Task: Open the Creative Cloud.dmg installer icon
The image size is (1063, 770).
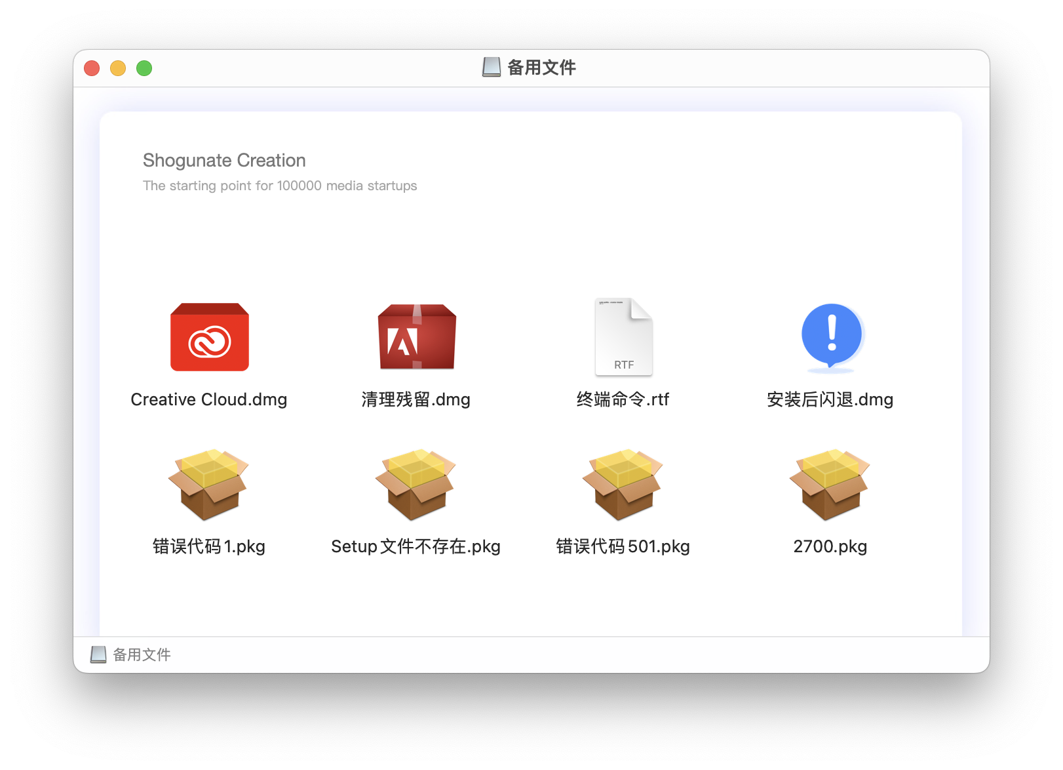Action: pyautogui.click(x=209, y=337)
